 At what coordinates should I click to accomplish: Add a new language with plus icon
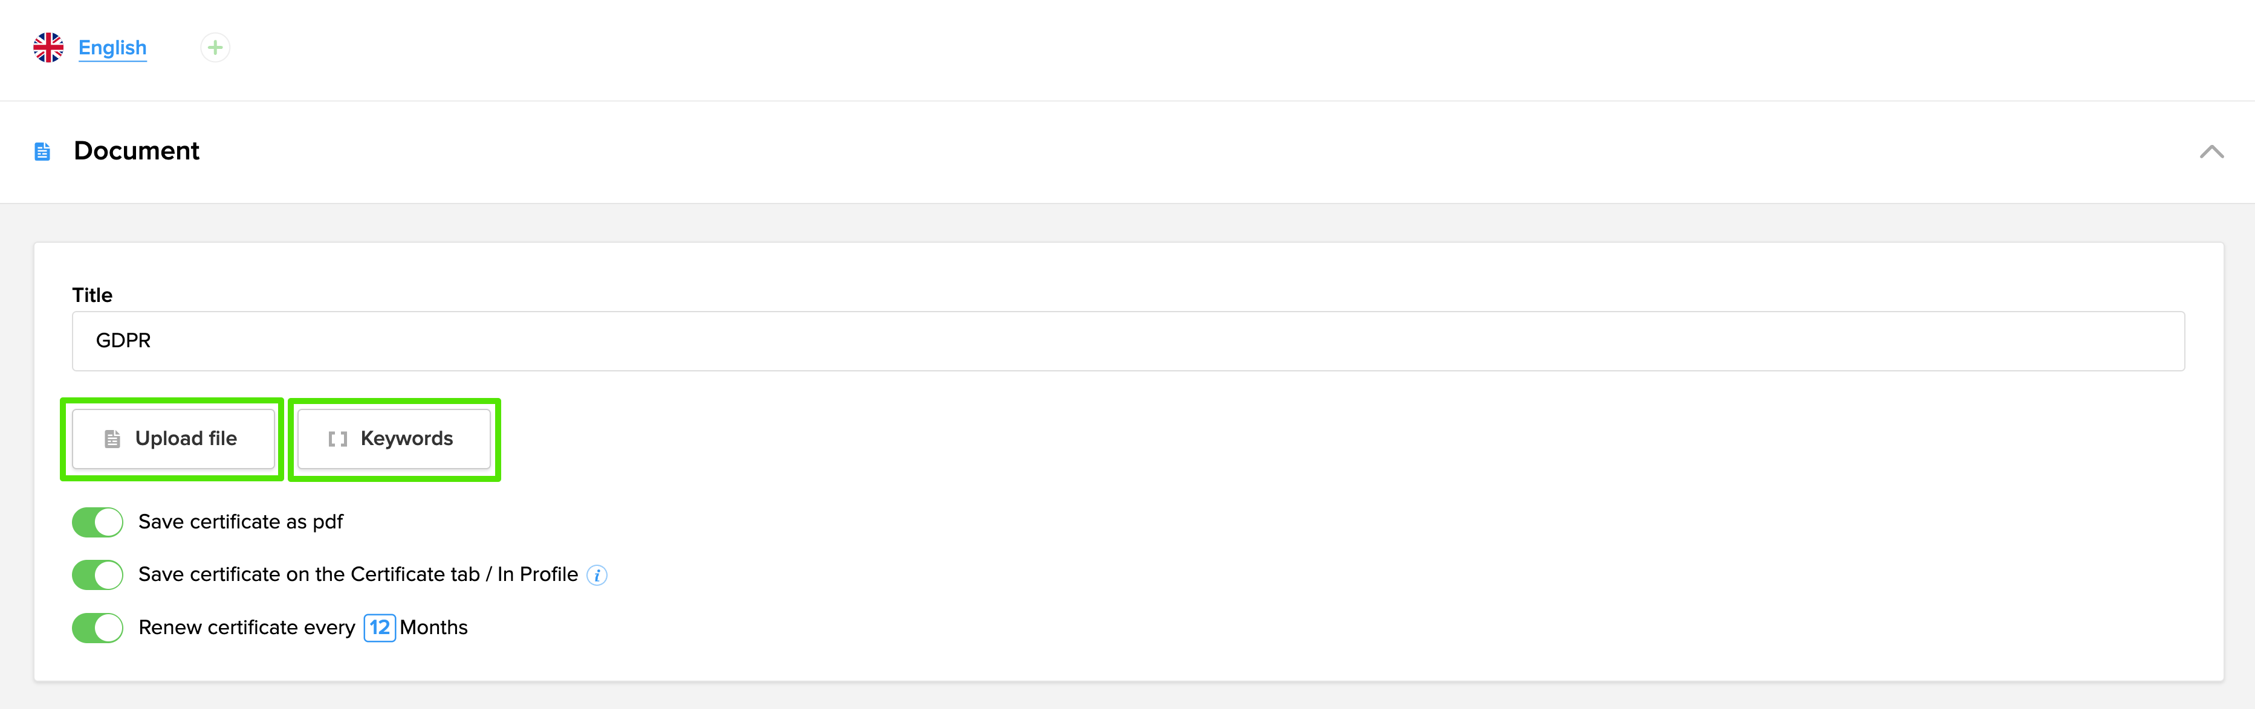(215, 47)
